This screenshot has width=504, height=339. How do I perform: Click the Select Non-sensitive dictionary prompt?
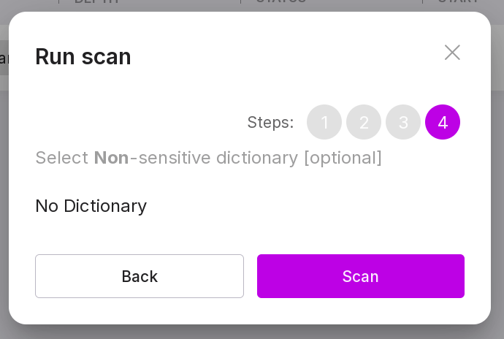(x=208, y=158)
